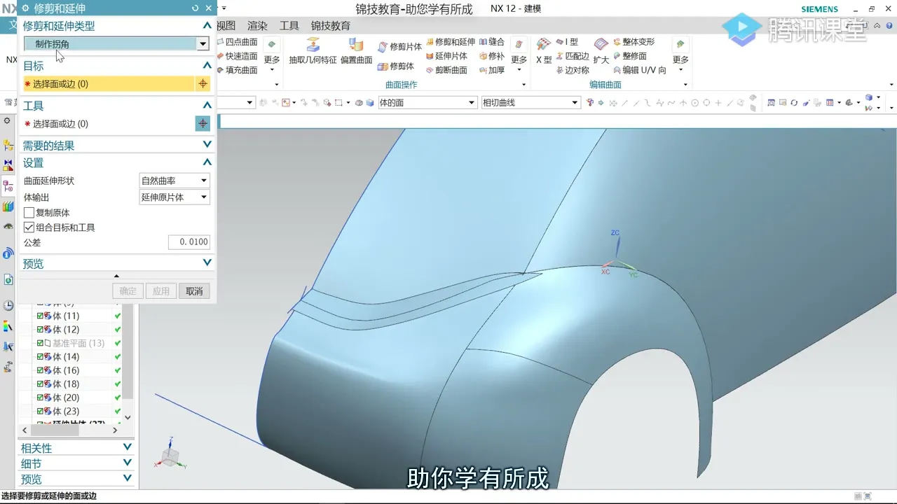Disable the 组合目标和工具 checkbox
897x504 pixels.
click(x=29, y=227)
